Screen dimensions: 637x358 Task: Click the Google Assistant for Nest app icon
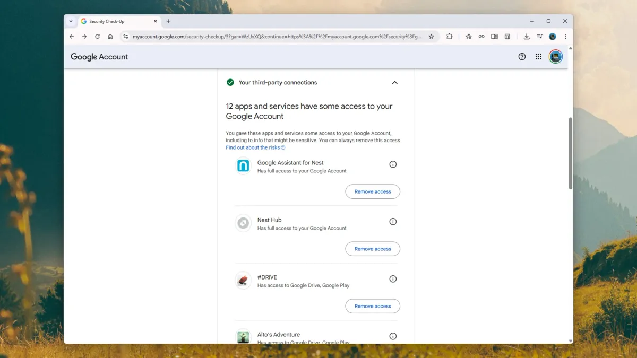point(243,166)
